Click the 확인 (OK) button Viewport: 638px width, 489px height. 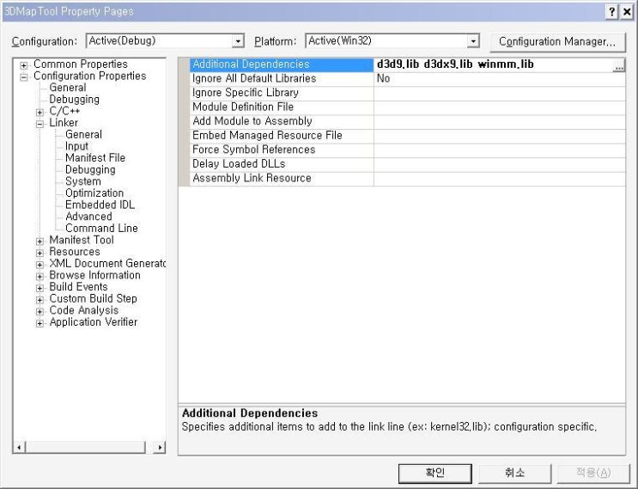pyautogui.click(x=434, y=473)
